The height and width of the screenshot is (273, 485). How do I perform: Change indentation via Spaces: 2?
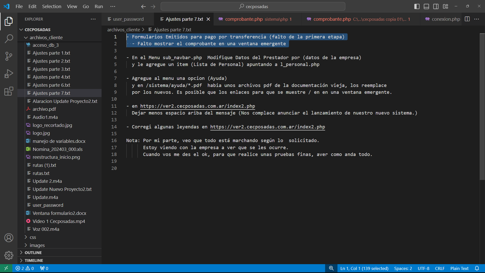(x=403, y=268)
